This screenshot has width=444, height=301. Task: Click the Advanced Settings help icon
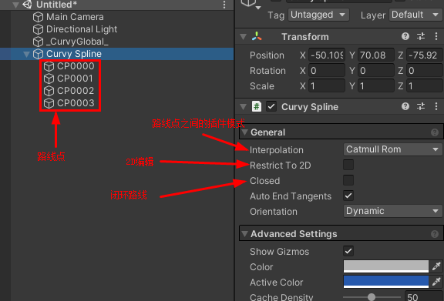tap(435, 234)
